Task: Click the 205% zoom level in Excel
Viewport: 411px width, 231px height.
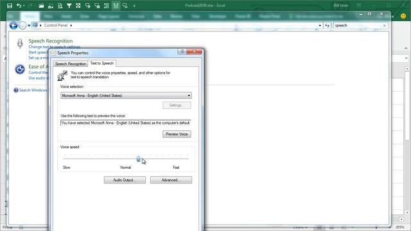Action: point(399,227)
